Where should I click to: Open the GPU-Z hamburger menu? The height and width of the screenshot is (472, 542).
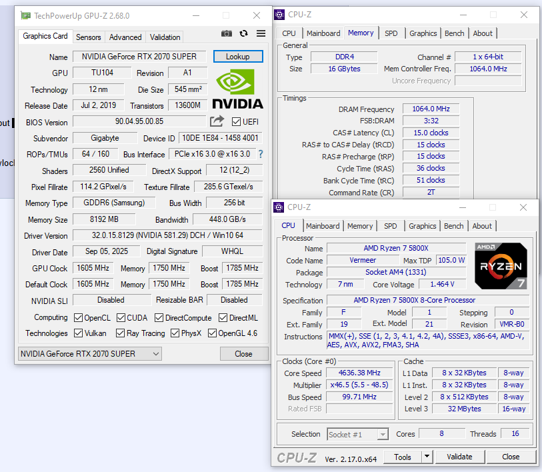pyautogui.click(x=261, y=33)
